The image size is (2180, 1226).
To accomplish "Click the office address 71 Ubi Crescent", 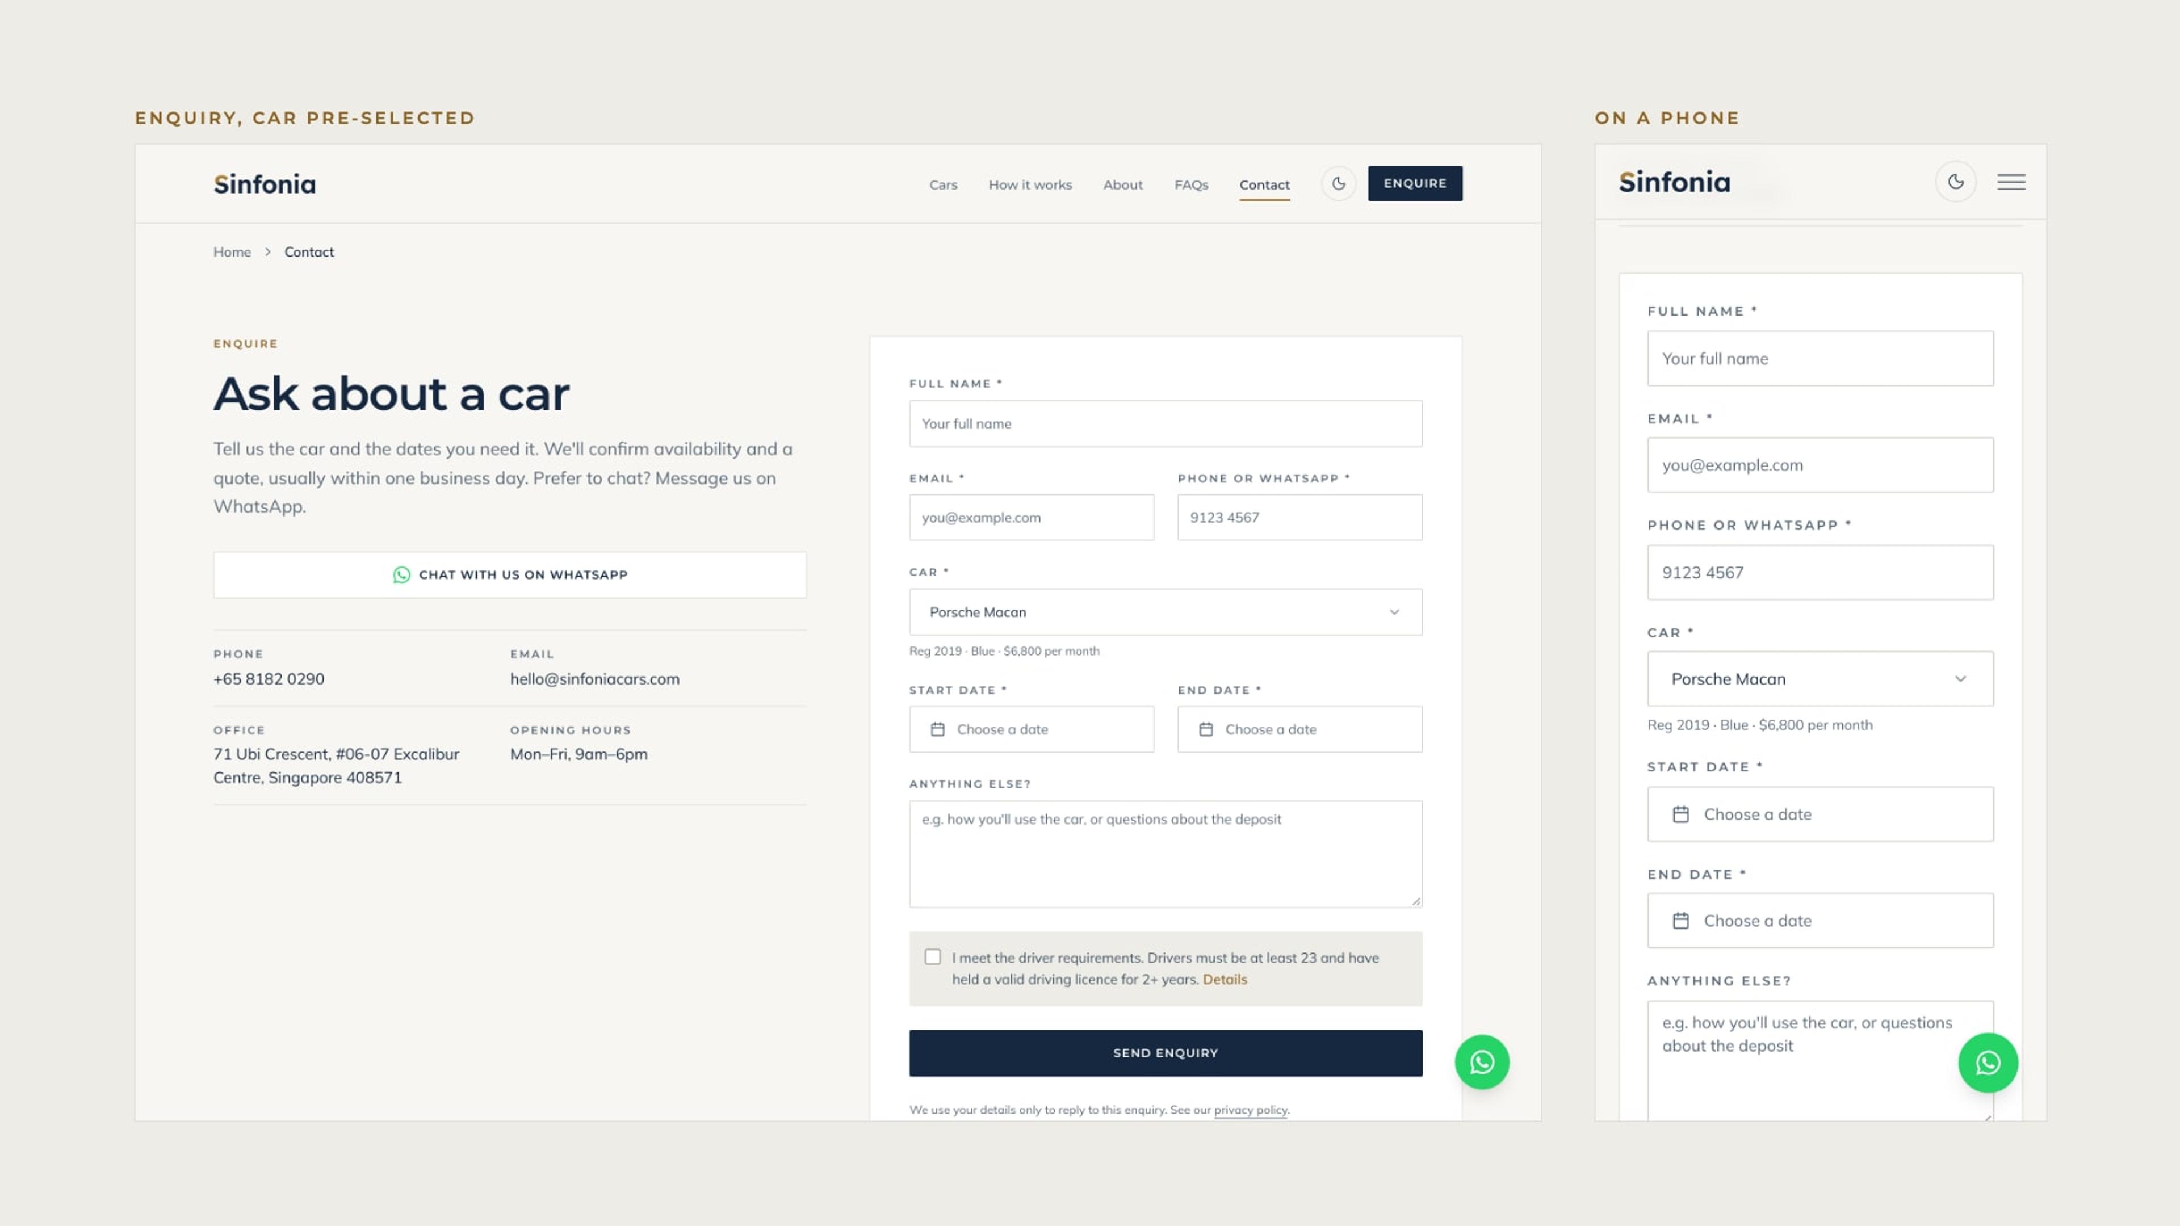I will click(x=336, y=766).
